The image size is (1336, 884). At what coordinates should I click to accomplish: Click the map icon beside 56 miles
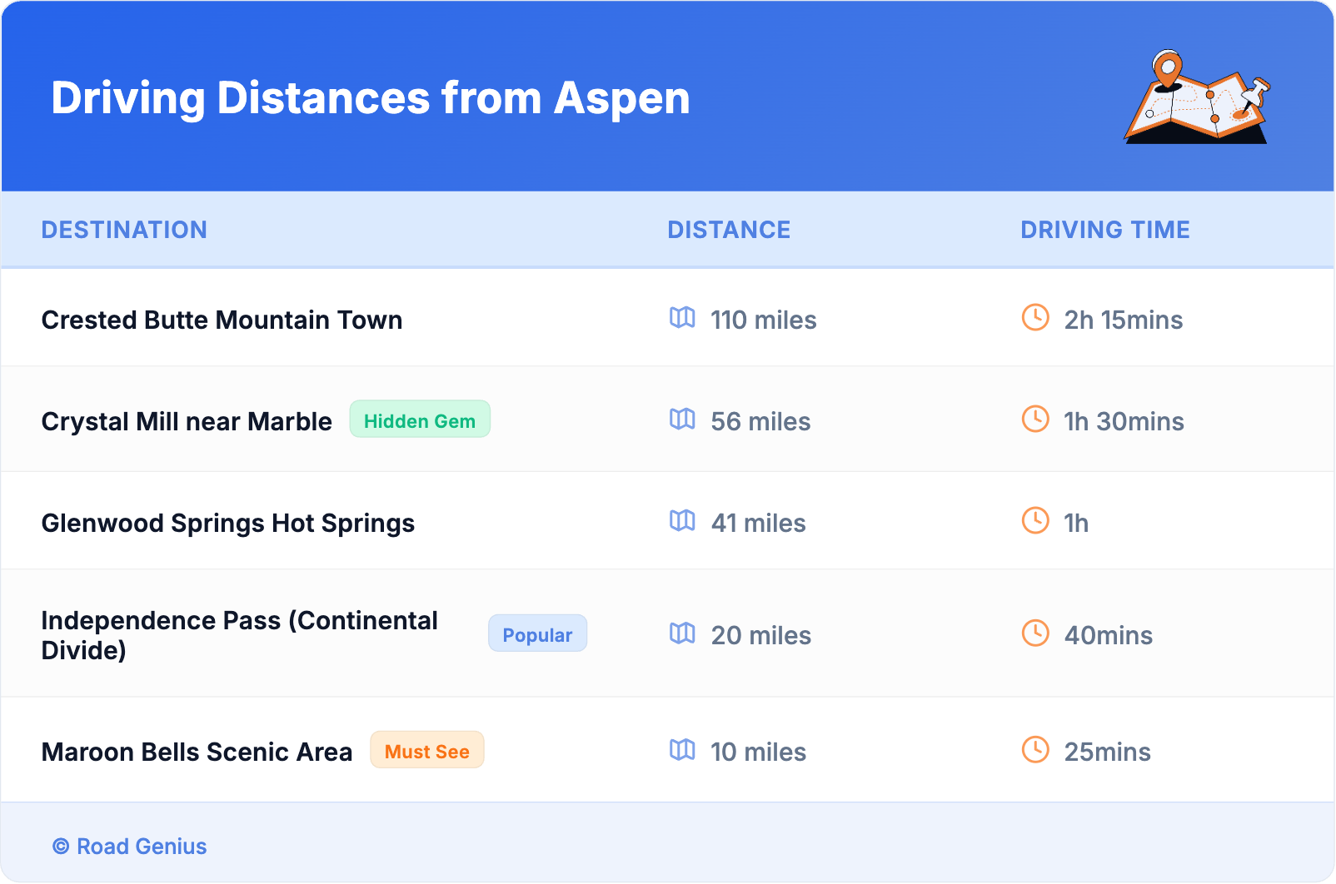[682, 420]
